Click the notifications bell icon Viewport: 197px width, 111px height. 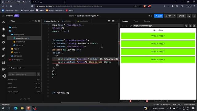tap(189, 16)
